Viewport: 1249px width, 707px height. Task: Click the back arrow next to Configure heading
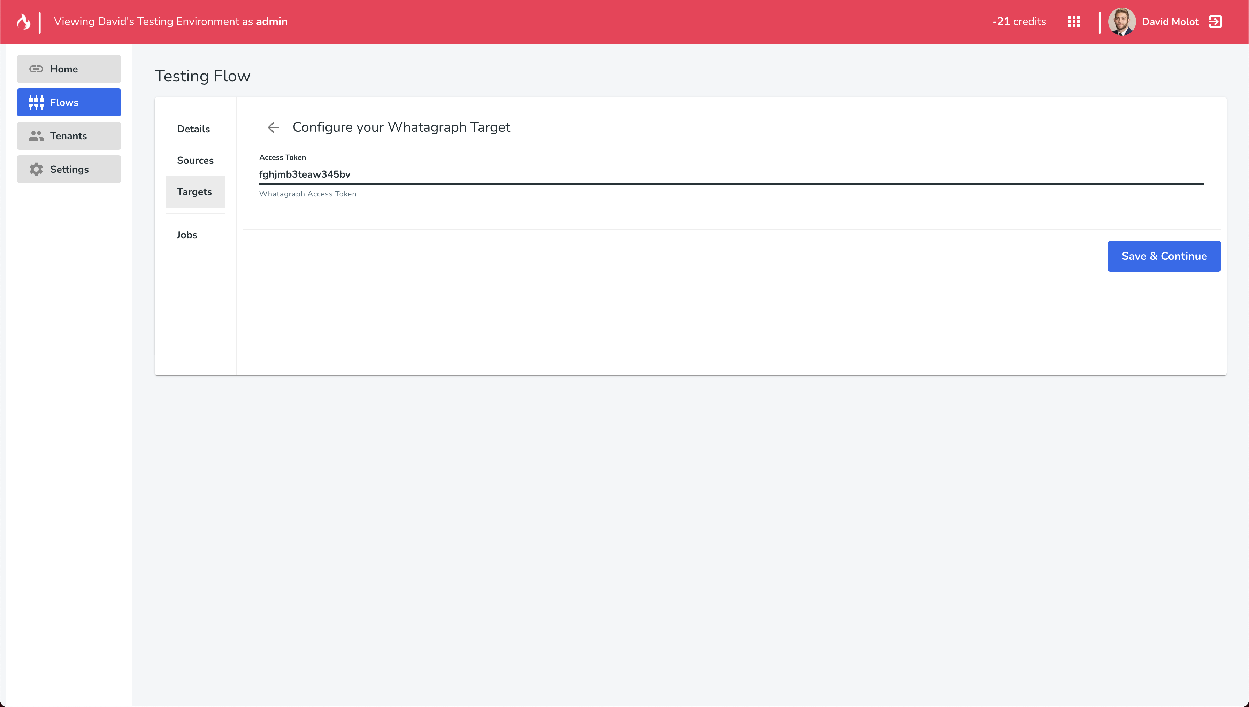[274, 127]
